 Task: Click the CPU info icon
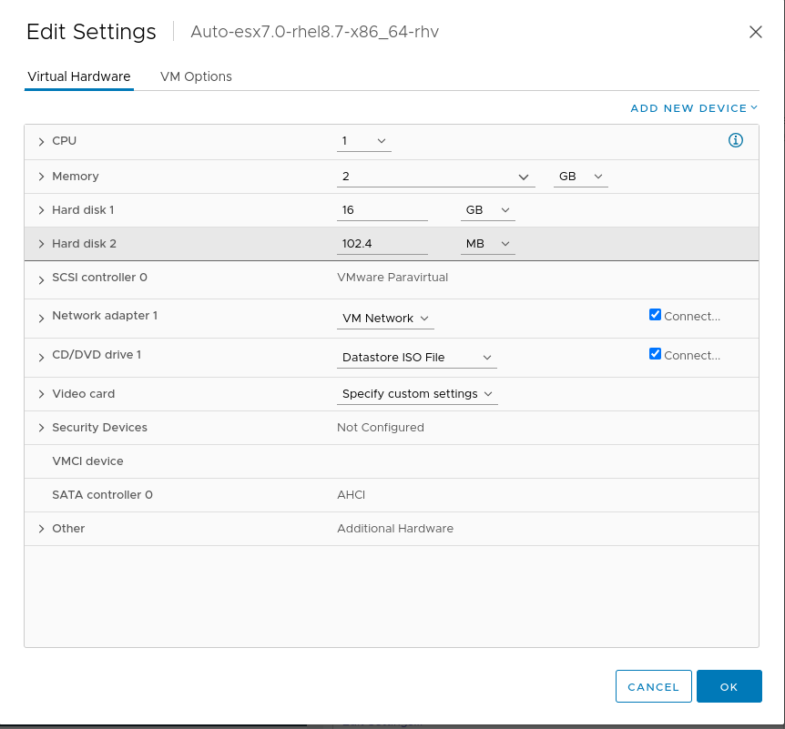click(x=736, y=140)
